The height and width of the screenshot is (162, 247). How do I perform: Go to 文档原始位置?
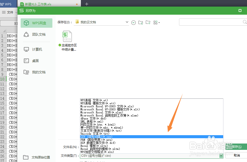37,157
